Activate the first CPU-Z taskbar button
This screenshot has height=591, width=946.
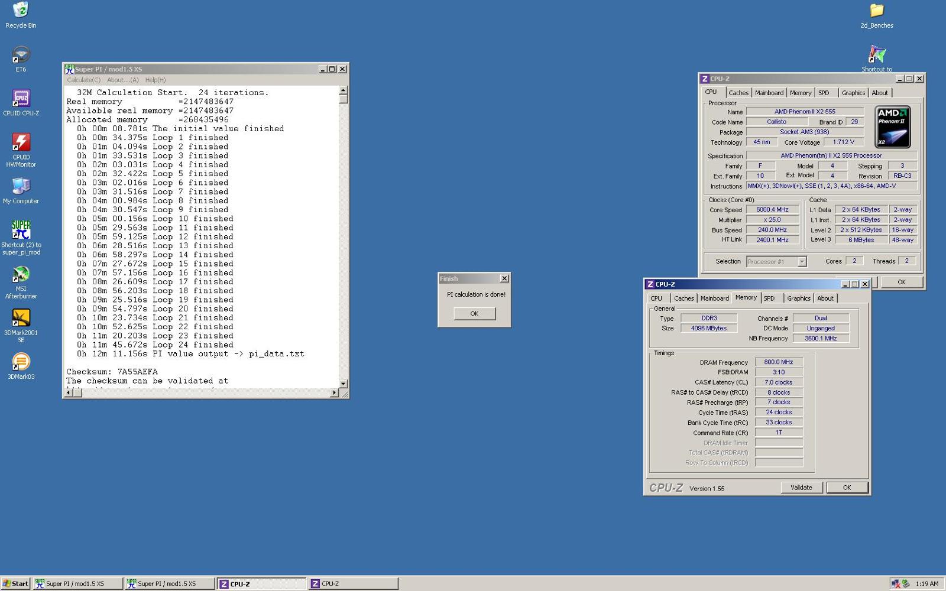point(261,584)
